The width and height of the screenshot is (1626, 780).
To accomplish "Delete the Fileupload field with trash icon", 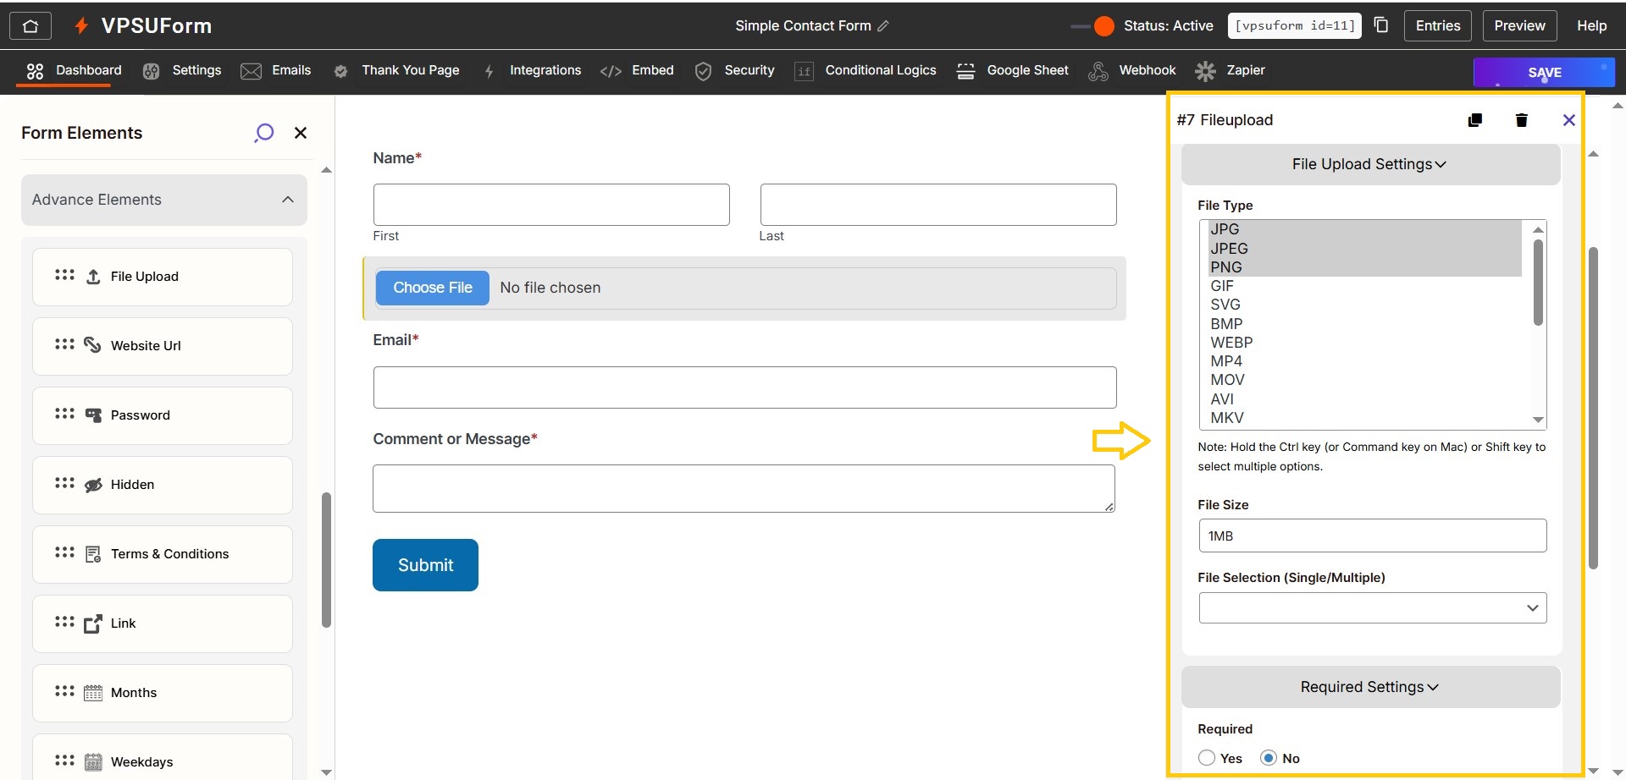I will coord(1522,119).
